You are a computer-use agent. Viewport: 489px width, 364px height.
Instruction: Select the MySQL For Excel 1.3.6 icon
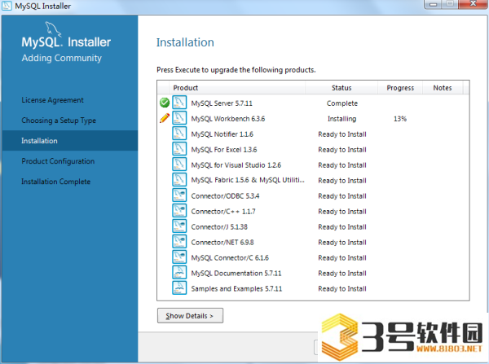[x=179, y=149]
